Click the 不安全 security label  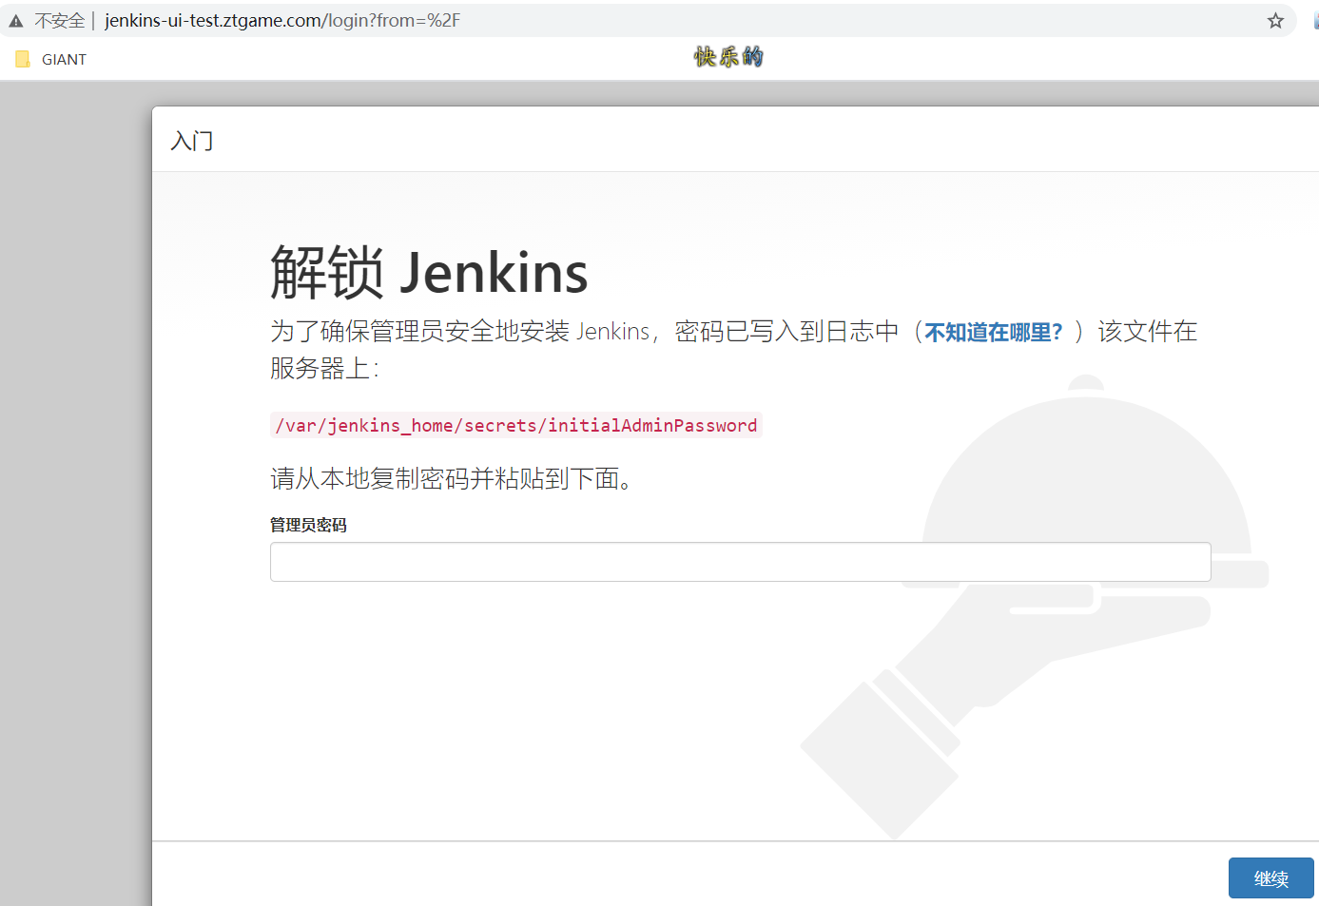(60, 20)
